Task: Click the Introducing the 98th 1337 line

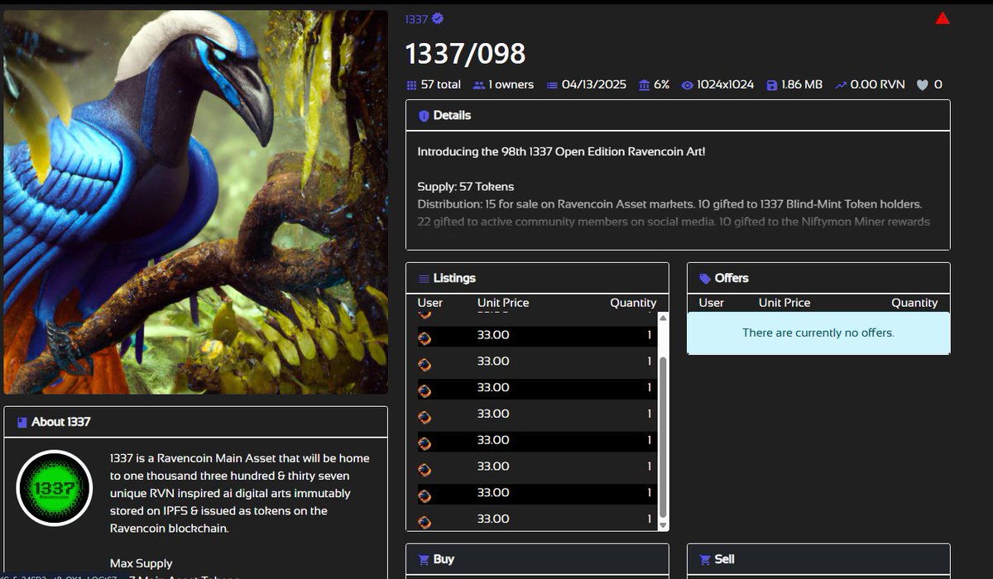Action: click(561, 152)
